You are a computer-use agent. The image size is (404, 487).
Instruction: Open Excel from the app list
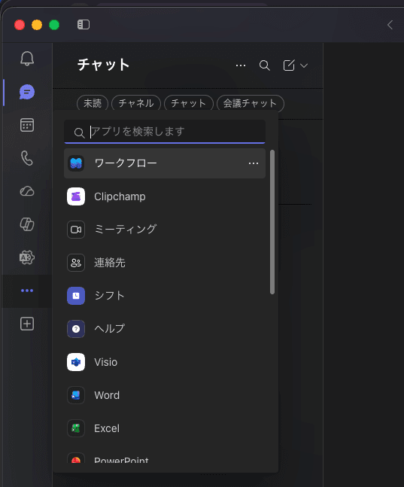pyautogui.click(x=165, y=428)
